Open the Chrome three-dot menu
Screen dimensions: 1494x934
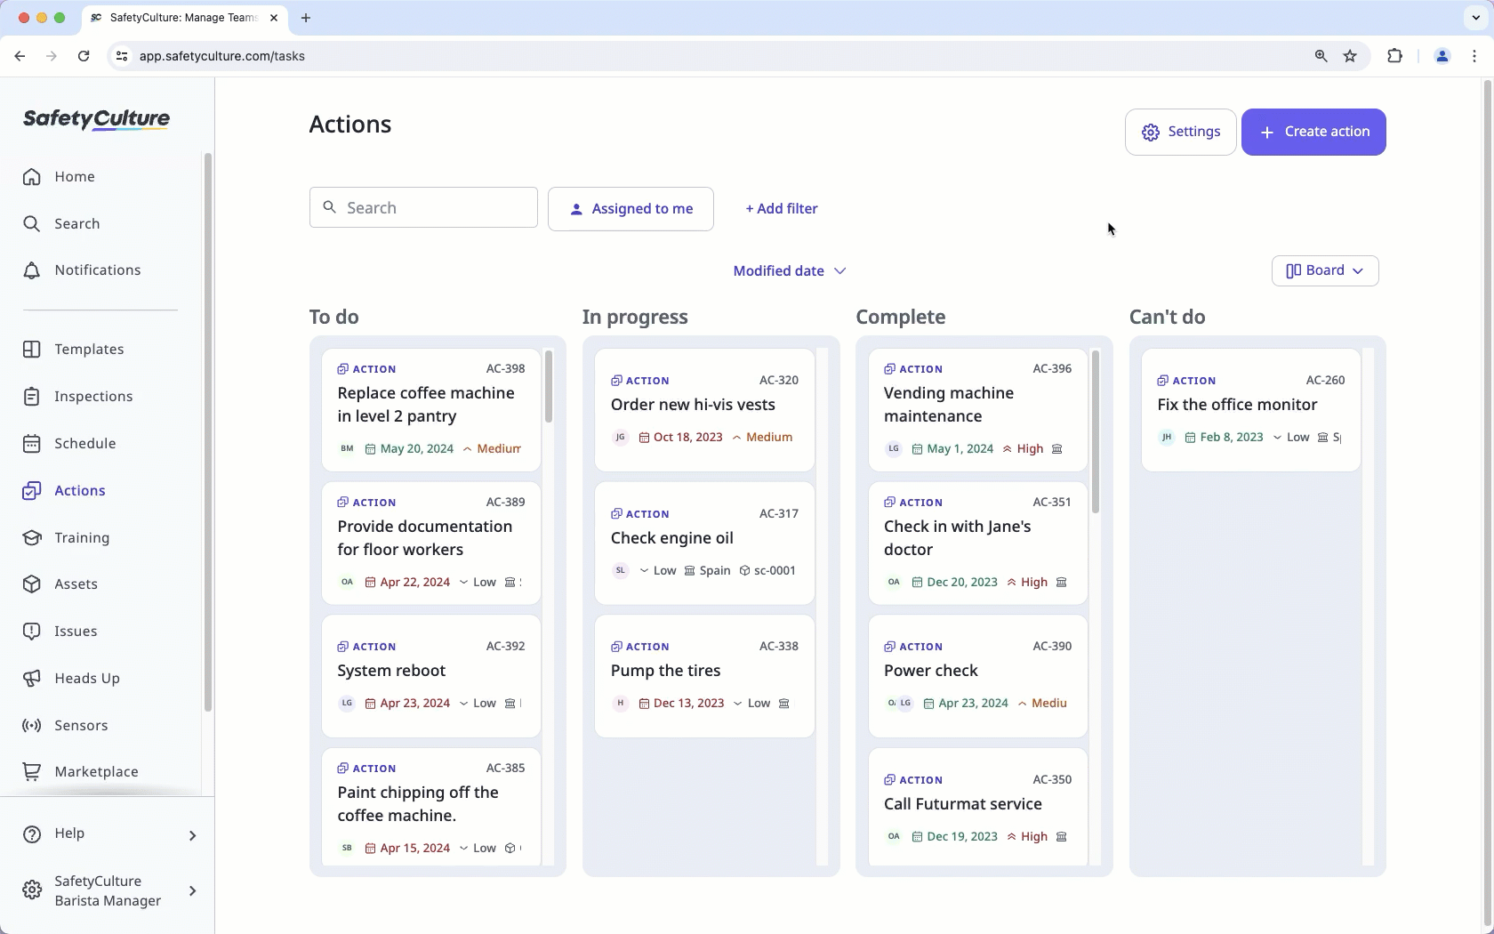(x=1474, y=56)
